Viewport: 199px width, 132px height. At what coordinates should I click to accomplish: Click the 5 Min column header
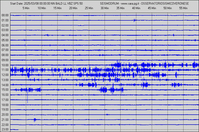tap(26, 8)
